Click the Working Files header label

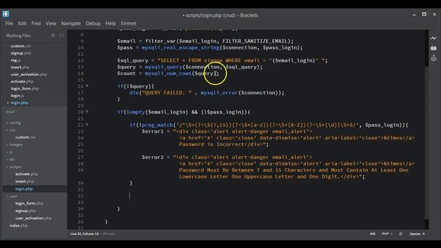[19, 35]
